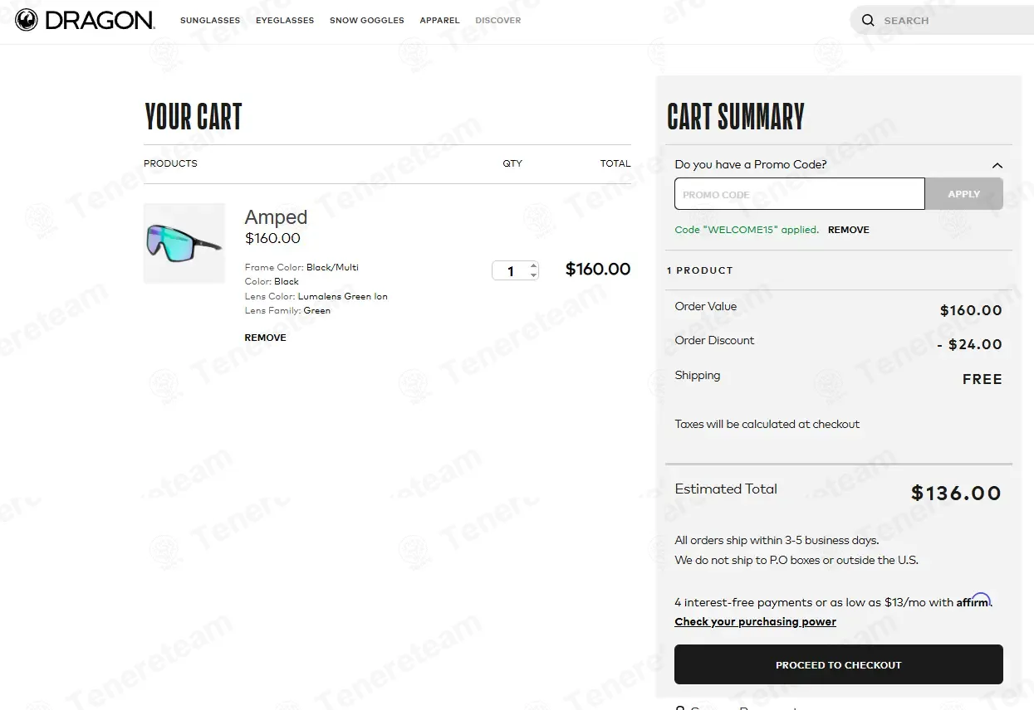1034x710 pixels.
Task: Remove the Amped sunglasses from cart
Action: 265,338
